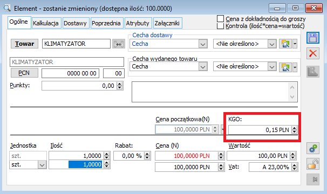
Task: Click the KLIMATYZATOR code field
Action: [x=76, y=44]
